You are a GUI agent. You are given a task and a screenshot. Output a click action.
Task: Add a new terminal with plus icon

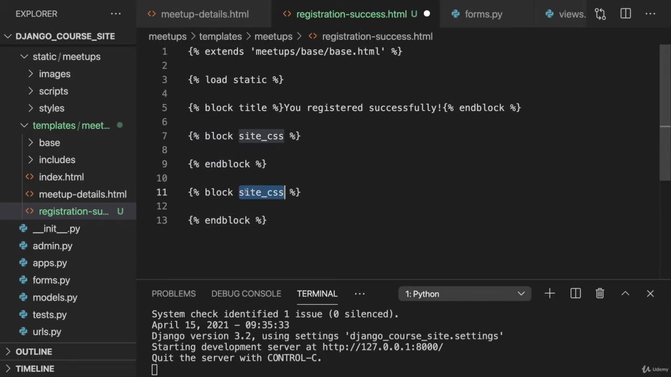coord(549,294)
